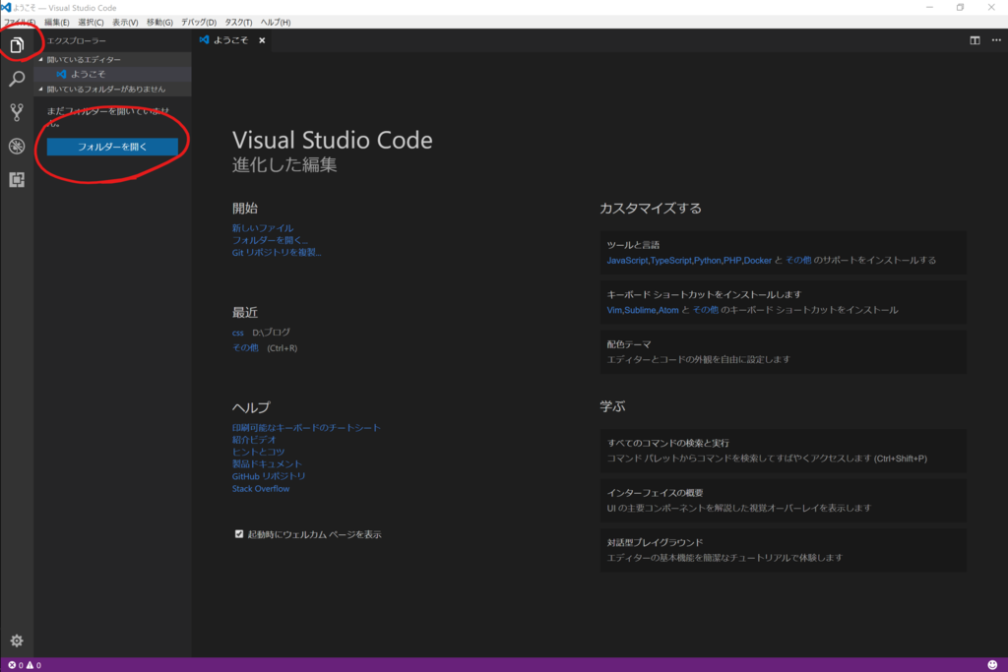Open インターフェイスの概要 card
The image size is (1008, 672).
point(783,500)
